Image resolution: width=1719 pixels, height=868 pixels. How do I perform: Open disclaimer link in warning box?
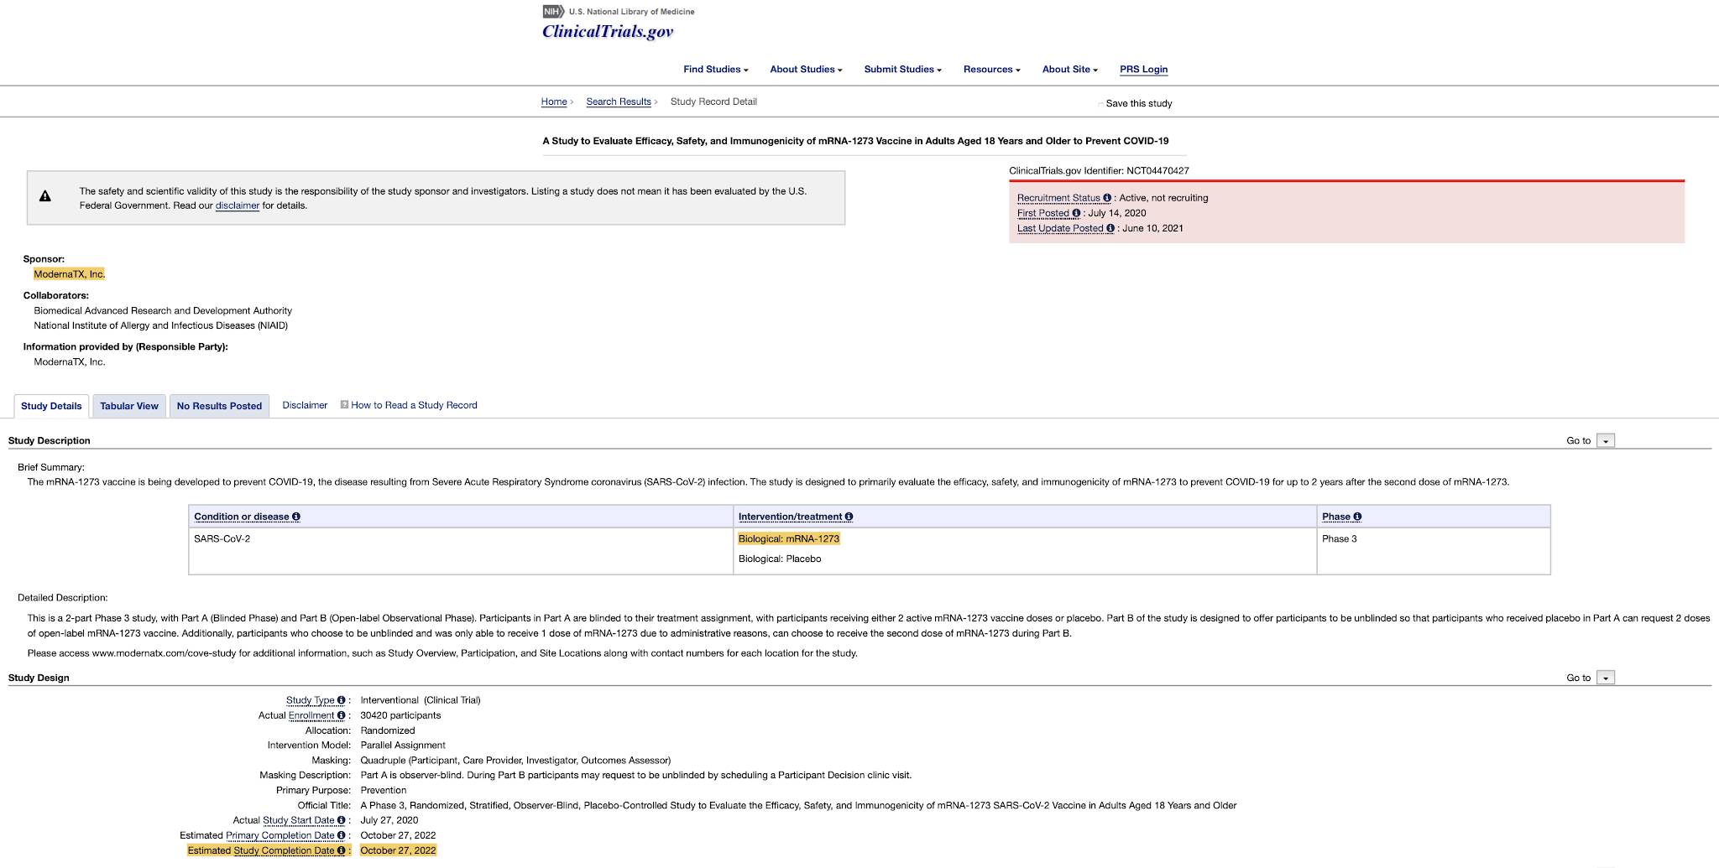pos(238,205)
